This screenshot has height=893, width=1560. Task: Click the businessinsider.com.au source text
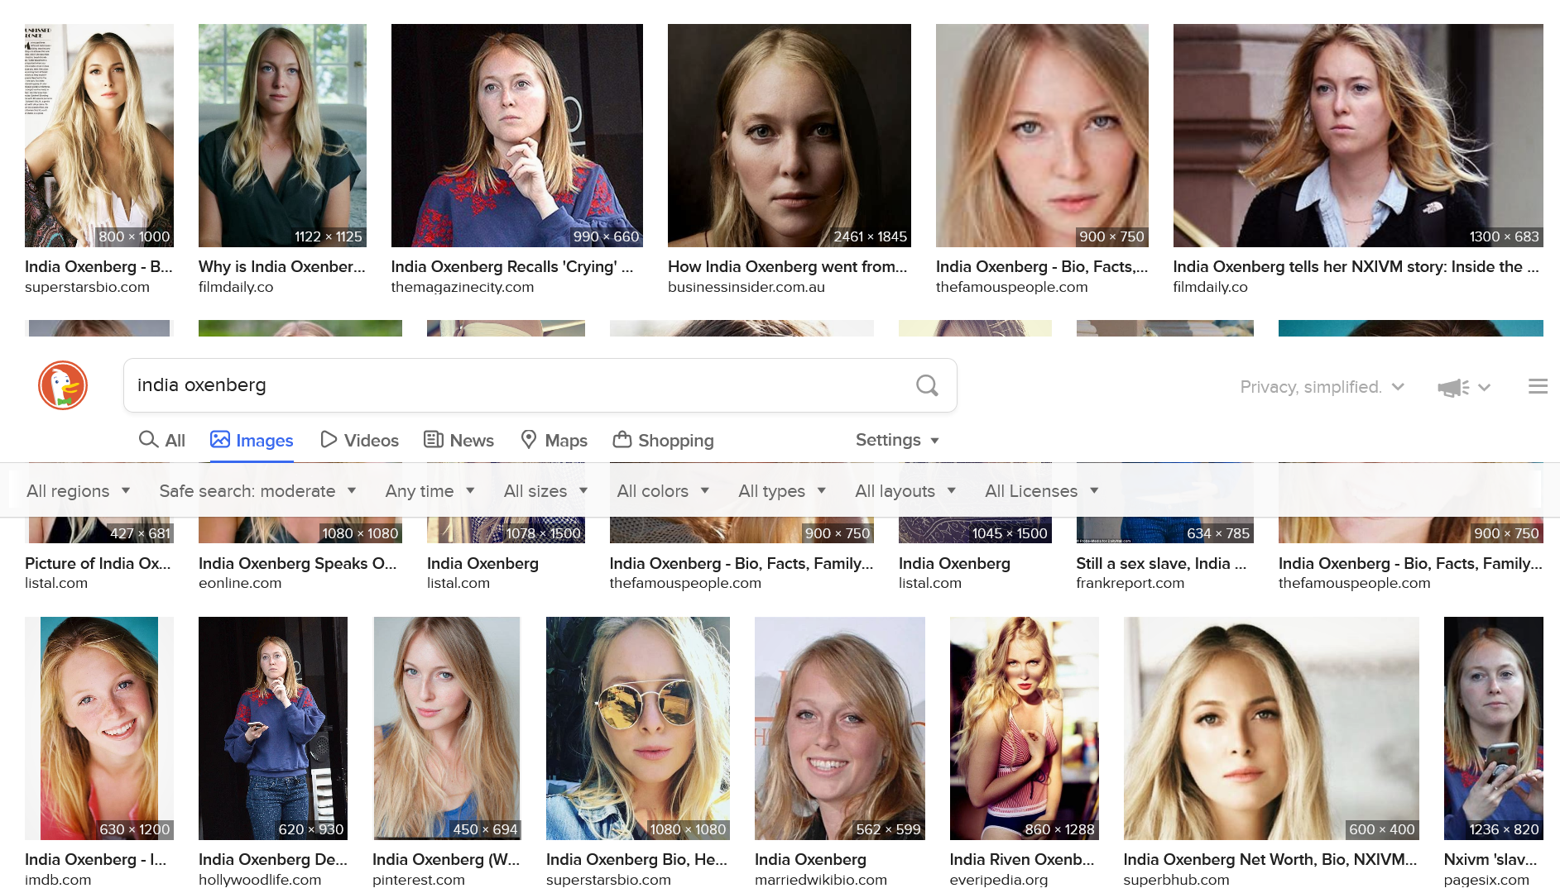tap(746, 287)
